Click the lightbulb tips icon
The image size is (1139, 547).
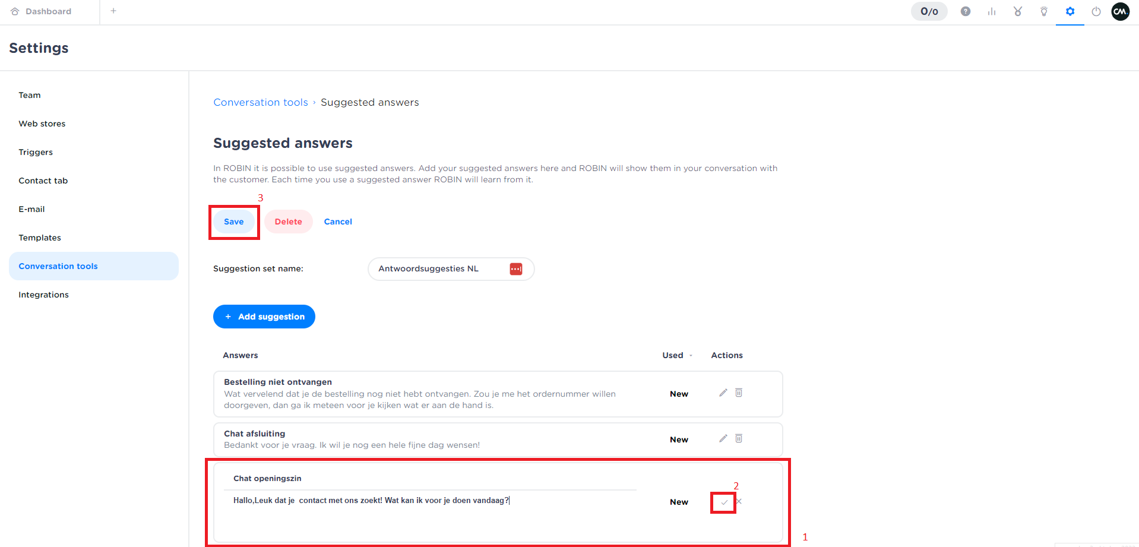coord(1044,11)
